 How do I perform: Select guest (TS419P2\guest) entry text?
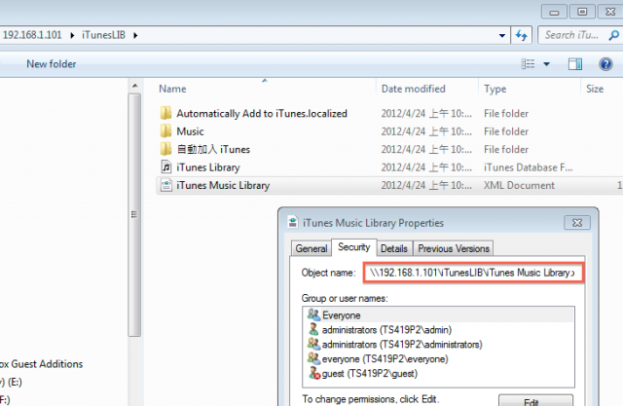click(x=370, y=374)
